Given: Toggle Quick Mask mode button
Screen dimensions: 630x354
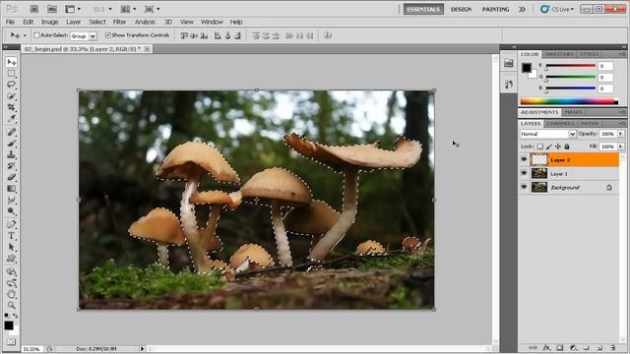Looking at the screenshot, I should click(11, 342).
